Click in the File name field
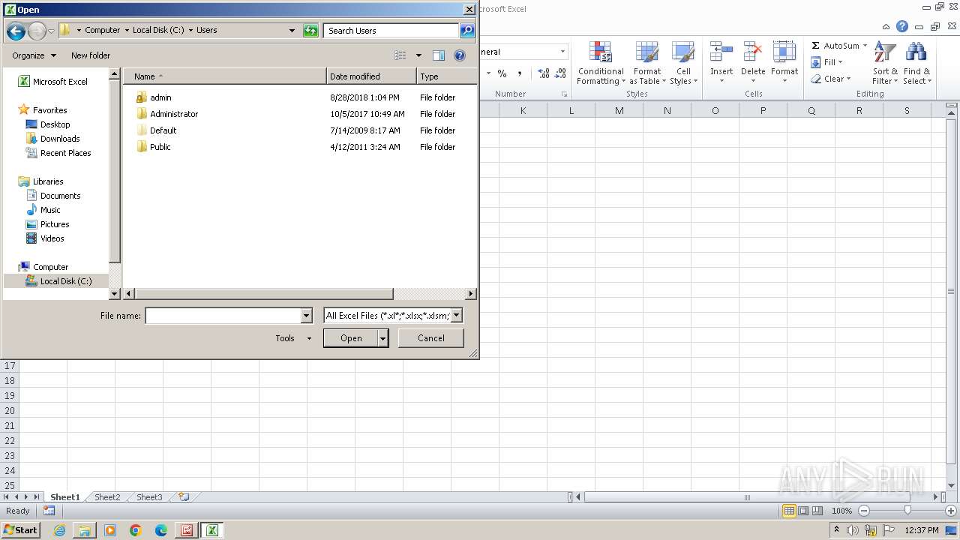This screenshot has width=960, height=540. (223, 316)
